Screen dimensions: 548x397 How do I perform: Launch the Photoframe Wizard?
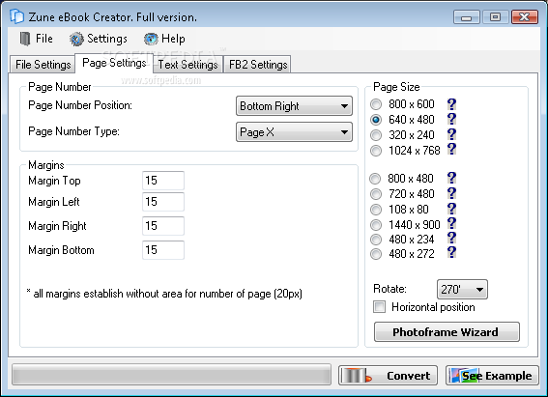pos(447,331)
